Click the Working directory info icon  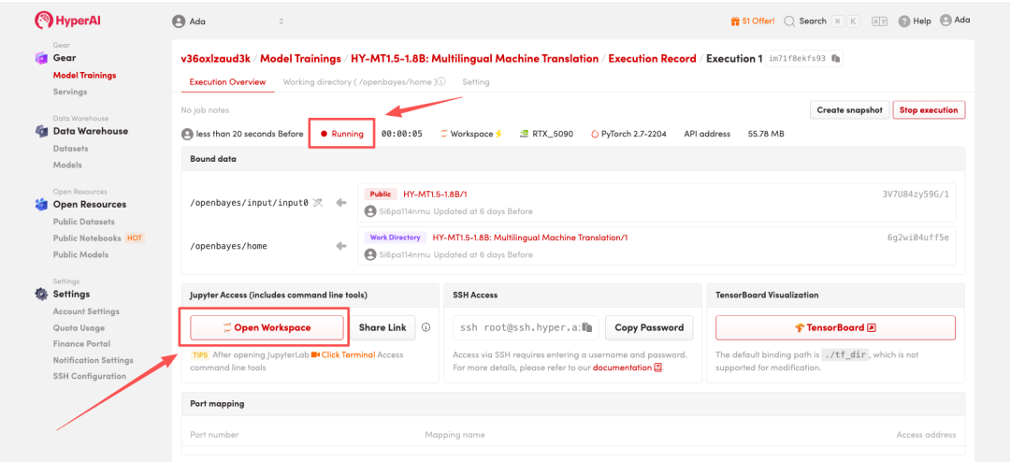pyautogui.click(x=440, y=82)
